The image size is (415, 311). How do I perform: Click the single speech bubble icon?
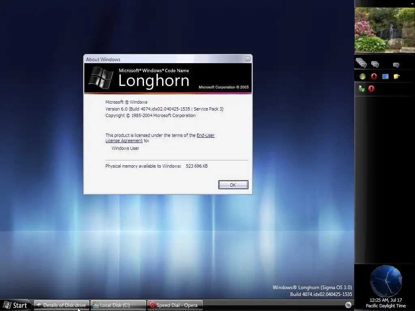click(396, 65)
